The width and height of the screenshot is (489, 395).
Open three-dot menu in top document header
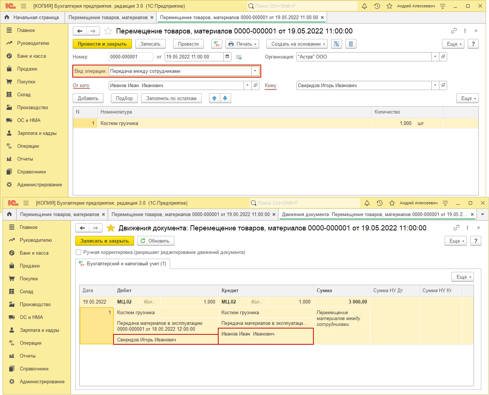point(465,31)
